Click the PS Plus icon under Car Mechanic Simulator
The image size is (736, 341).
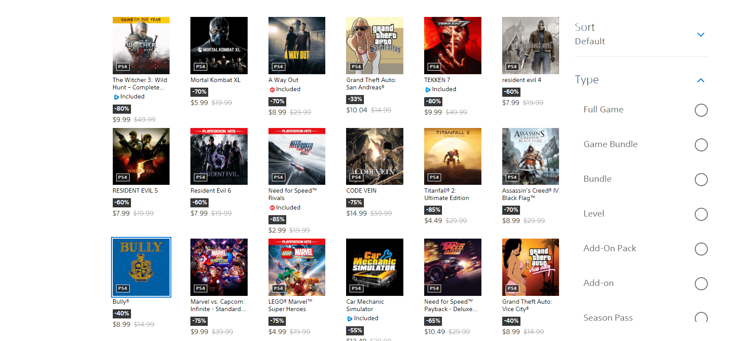click(350, 319)
